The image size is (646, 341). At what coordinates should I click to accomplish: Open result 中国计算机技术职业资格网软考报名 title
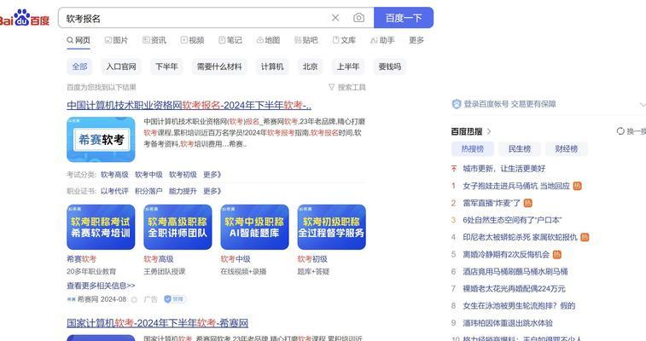coord(189,106)
